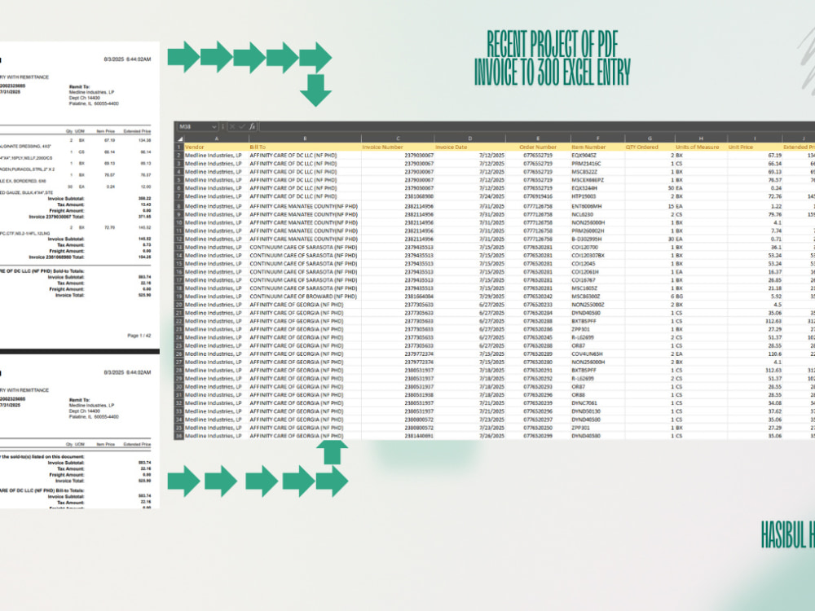Select column C header
This screenshot has height=611, width=815.
click(x=398, y=138)
